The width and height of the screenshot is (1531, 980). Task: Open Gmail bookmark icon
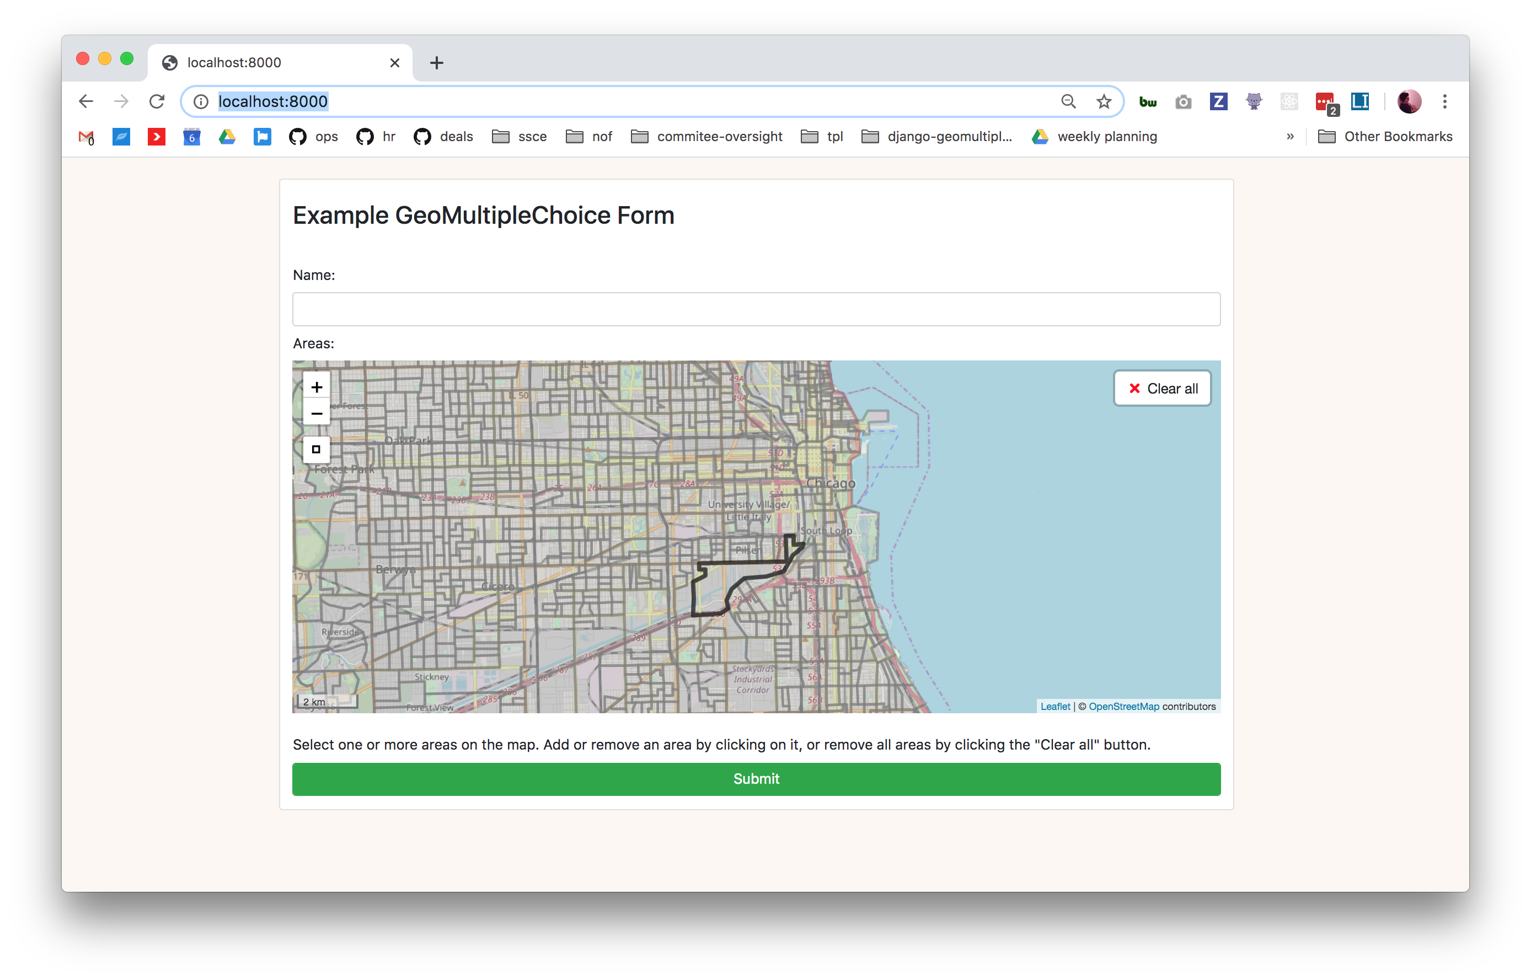[86, 137]
